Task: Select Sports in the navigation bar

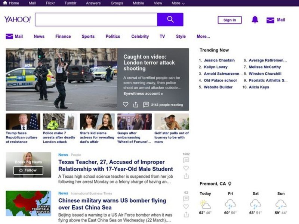Action: [88, 36]
